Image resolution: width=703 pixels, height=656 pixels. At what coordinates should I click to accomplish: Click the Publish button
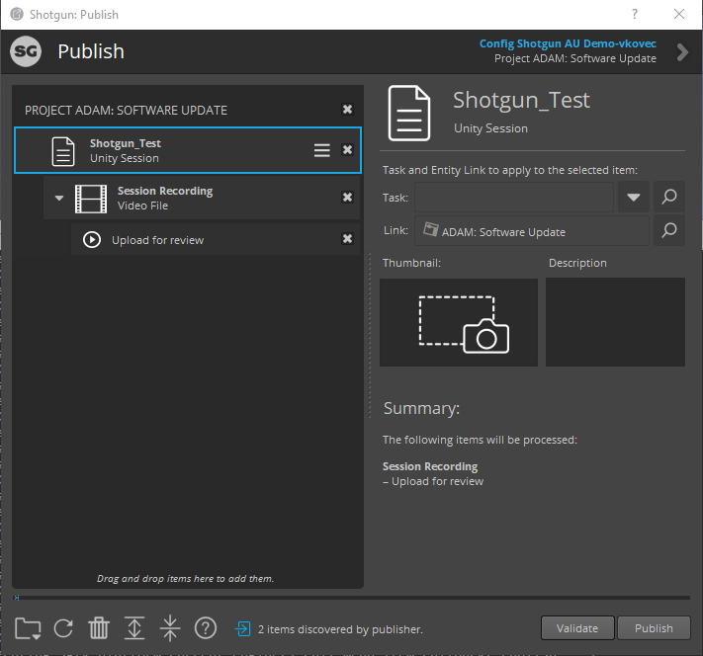click(654, 627)
